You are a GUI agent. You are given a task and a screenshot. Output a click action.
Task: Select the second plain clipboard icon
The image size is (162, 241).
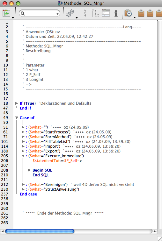[150, 13]
